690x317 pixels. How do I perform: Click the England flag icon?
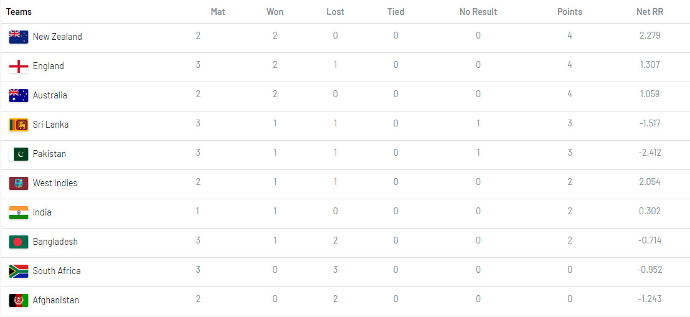[19, 66]
